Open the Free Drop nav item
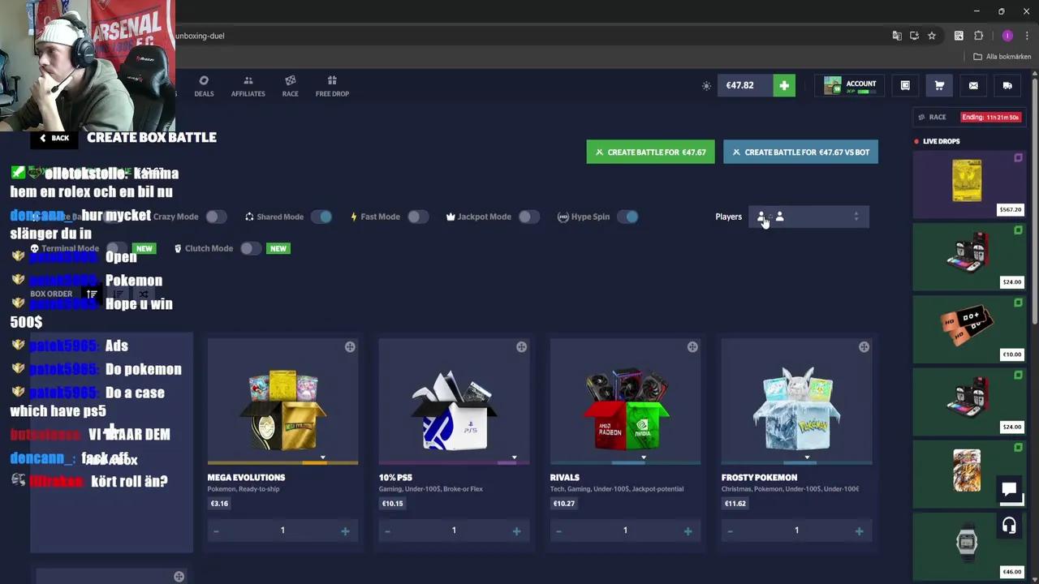The height and width of the screenshot is (584, 1039). click(x=332, y=86)
